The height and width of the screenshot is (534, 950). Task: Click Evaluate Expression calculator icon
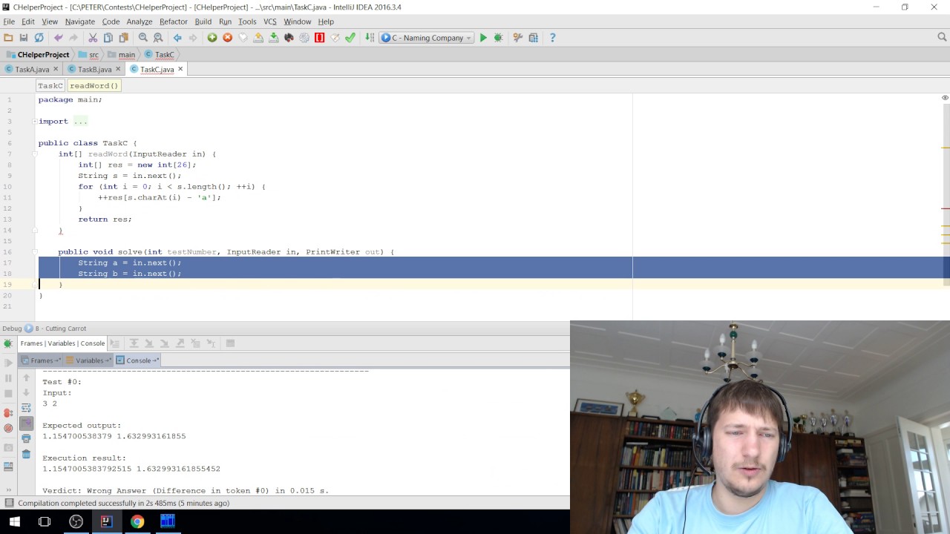click(x=230, y=343)
